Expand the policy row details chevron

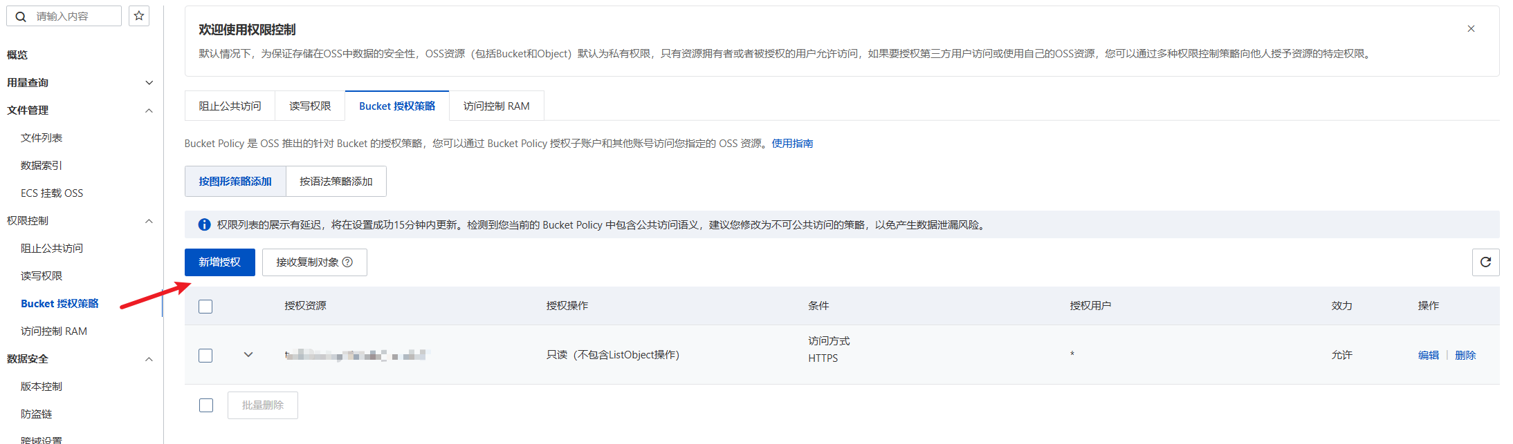pyautogui.click(x=248, y=355)
